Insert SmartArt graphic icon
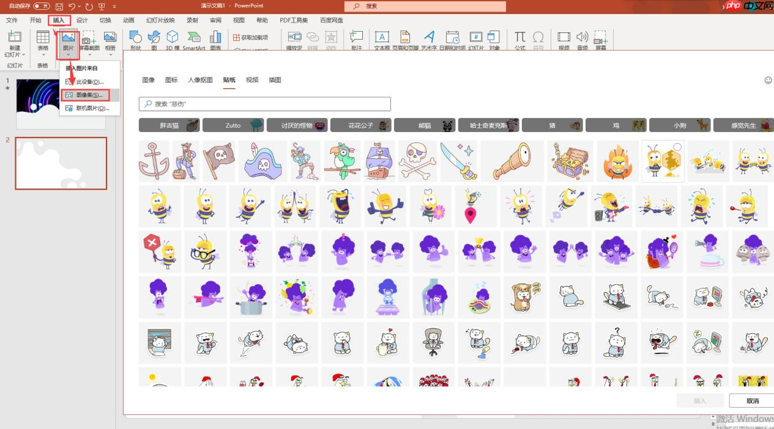Screen dimensions: 774x429 [194, 37]
